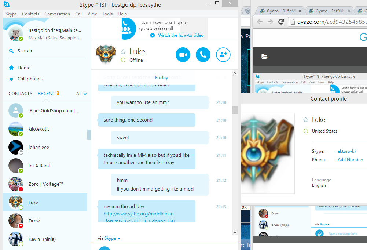
Task: Click the 'sweet' message bubble
Action: pos(159,138)
